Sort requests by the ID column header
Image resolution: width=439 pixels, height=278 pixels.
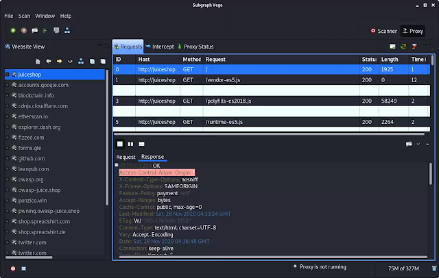(124, 60)
